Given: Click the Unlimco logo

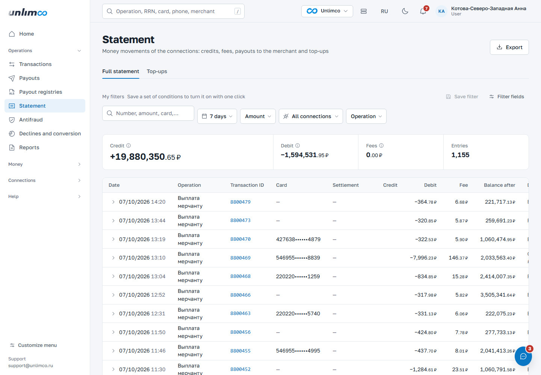Looking at the screenshot, I should point(28,12).
